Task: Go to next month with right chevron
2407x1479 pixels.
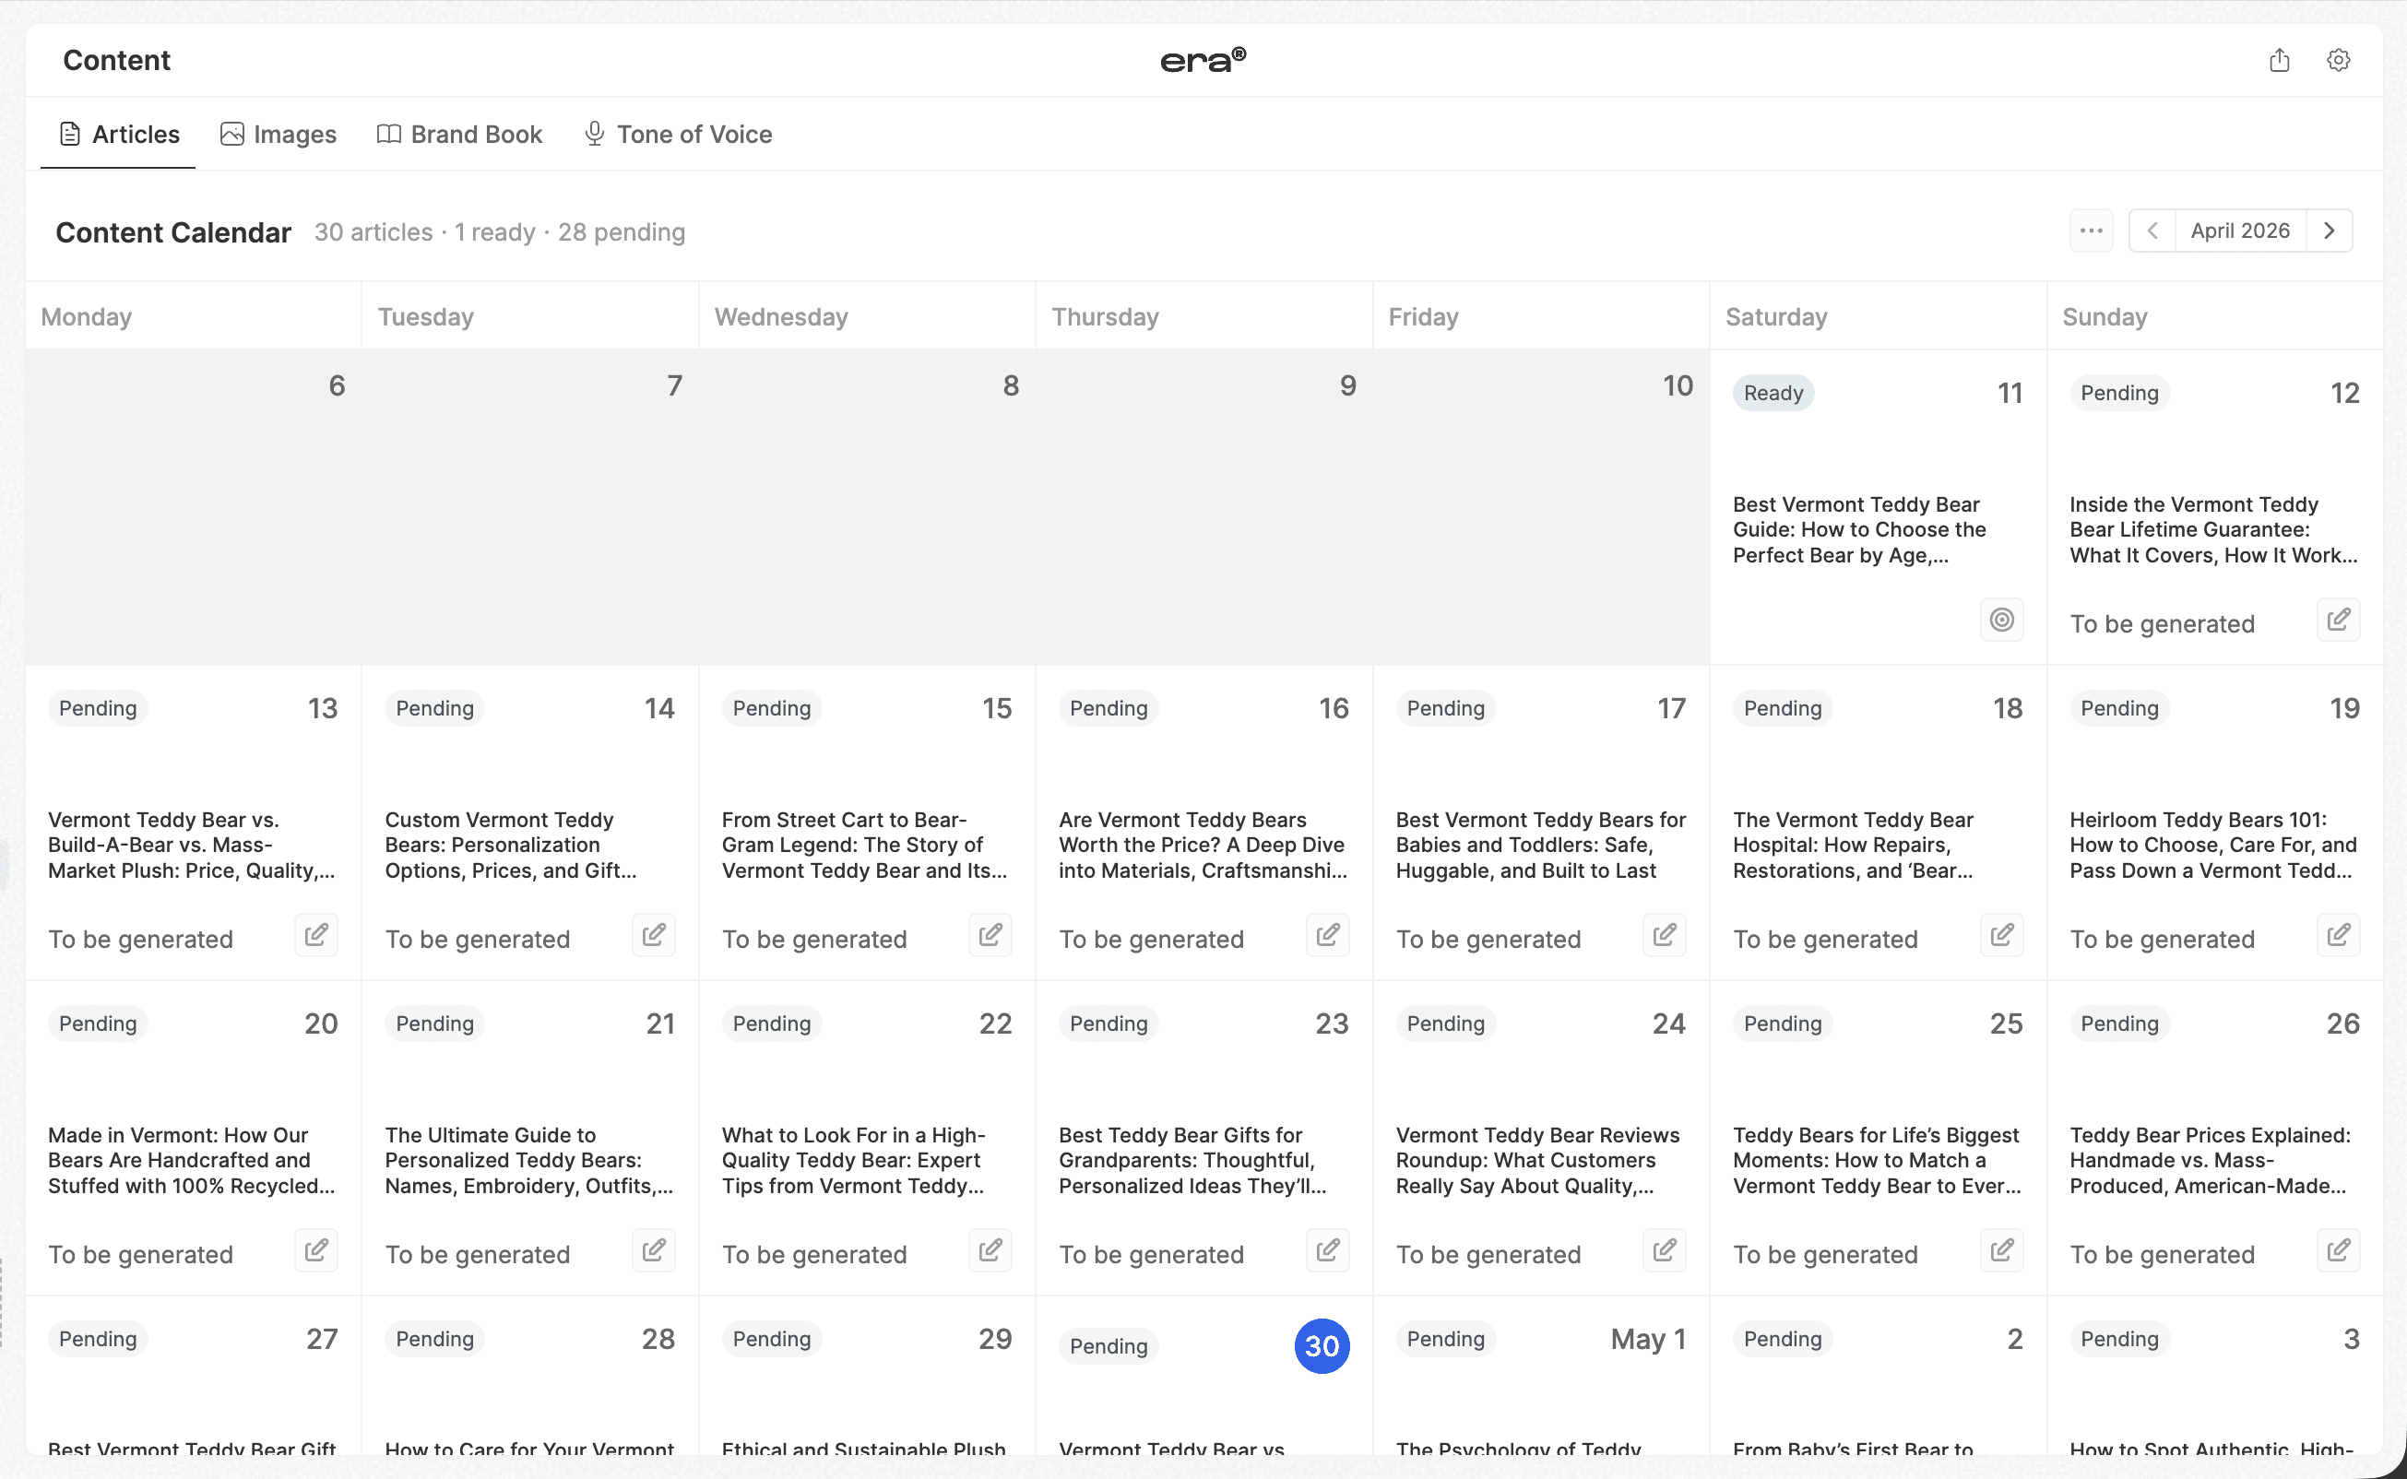Action: pos(2329,231)
